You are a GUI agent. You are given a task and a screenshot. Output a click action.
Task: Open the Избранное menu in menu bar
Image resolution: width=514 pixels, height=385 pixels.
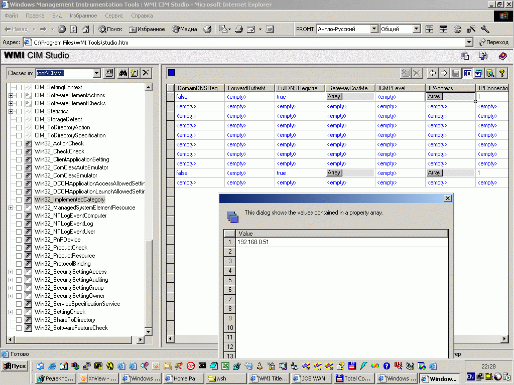pyautogui.click(x=83, y=16)
